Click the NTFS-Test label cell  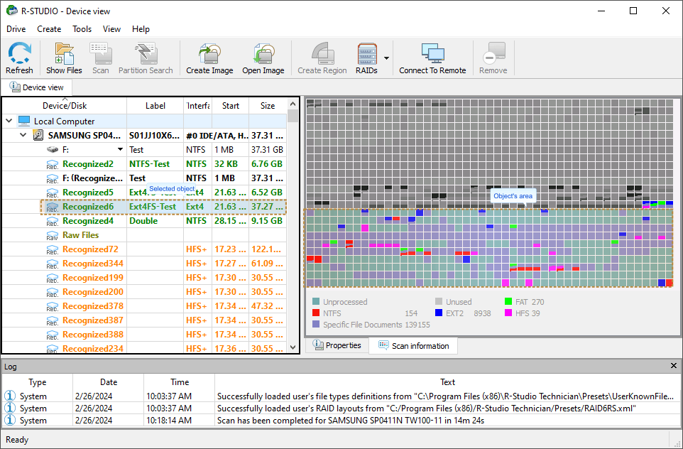155,164
